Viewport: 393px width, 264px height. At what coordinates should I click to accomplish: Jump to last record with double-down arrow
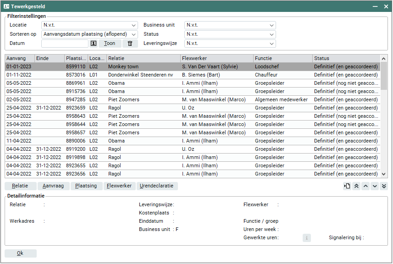tap(384, 186)
